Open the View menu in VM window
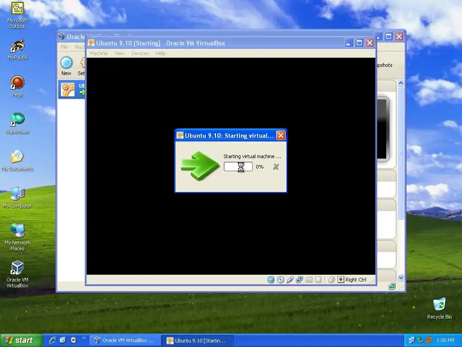 (x=120, y=53)
